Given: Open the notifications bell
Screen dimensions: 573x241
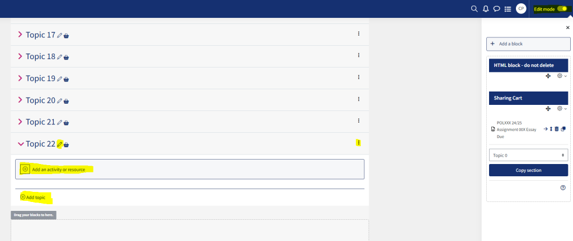Looking at the screenshot, I should (485, 9).
